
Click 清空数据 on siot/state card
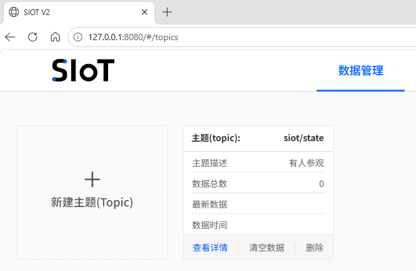coord(266,248)
